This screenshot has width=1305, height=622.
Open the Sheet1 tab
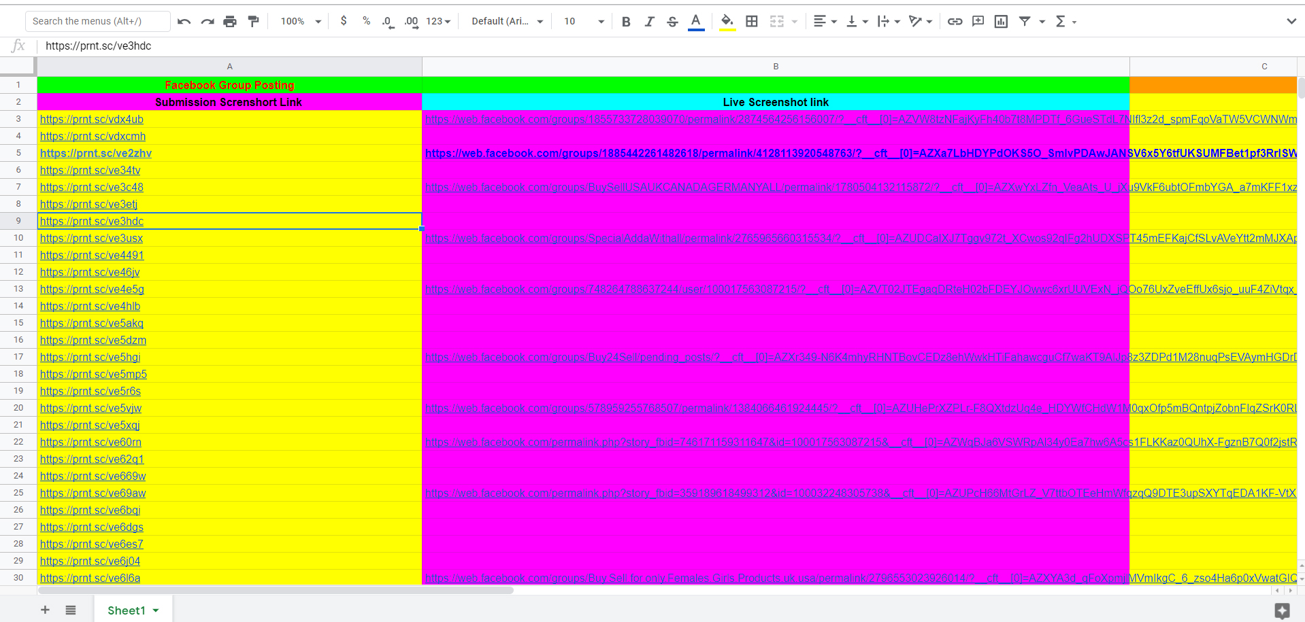(127, 610)
